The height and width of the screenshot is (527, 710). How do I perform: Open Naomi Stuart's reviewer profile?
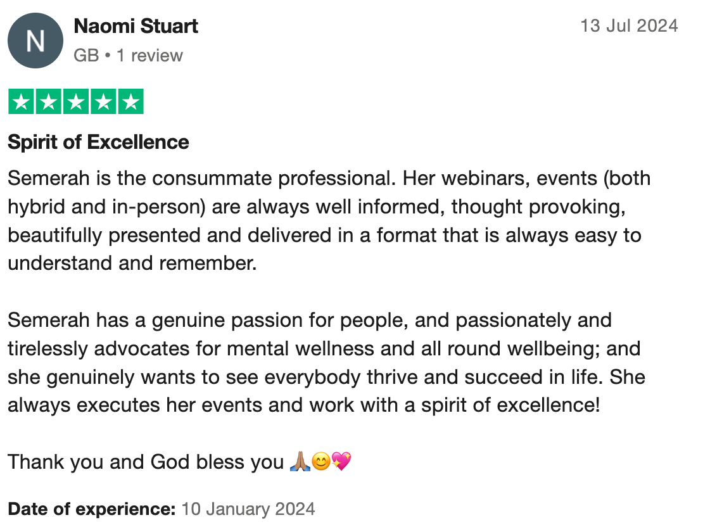pyautogui.click(x=136, y=26)
